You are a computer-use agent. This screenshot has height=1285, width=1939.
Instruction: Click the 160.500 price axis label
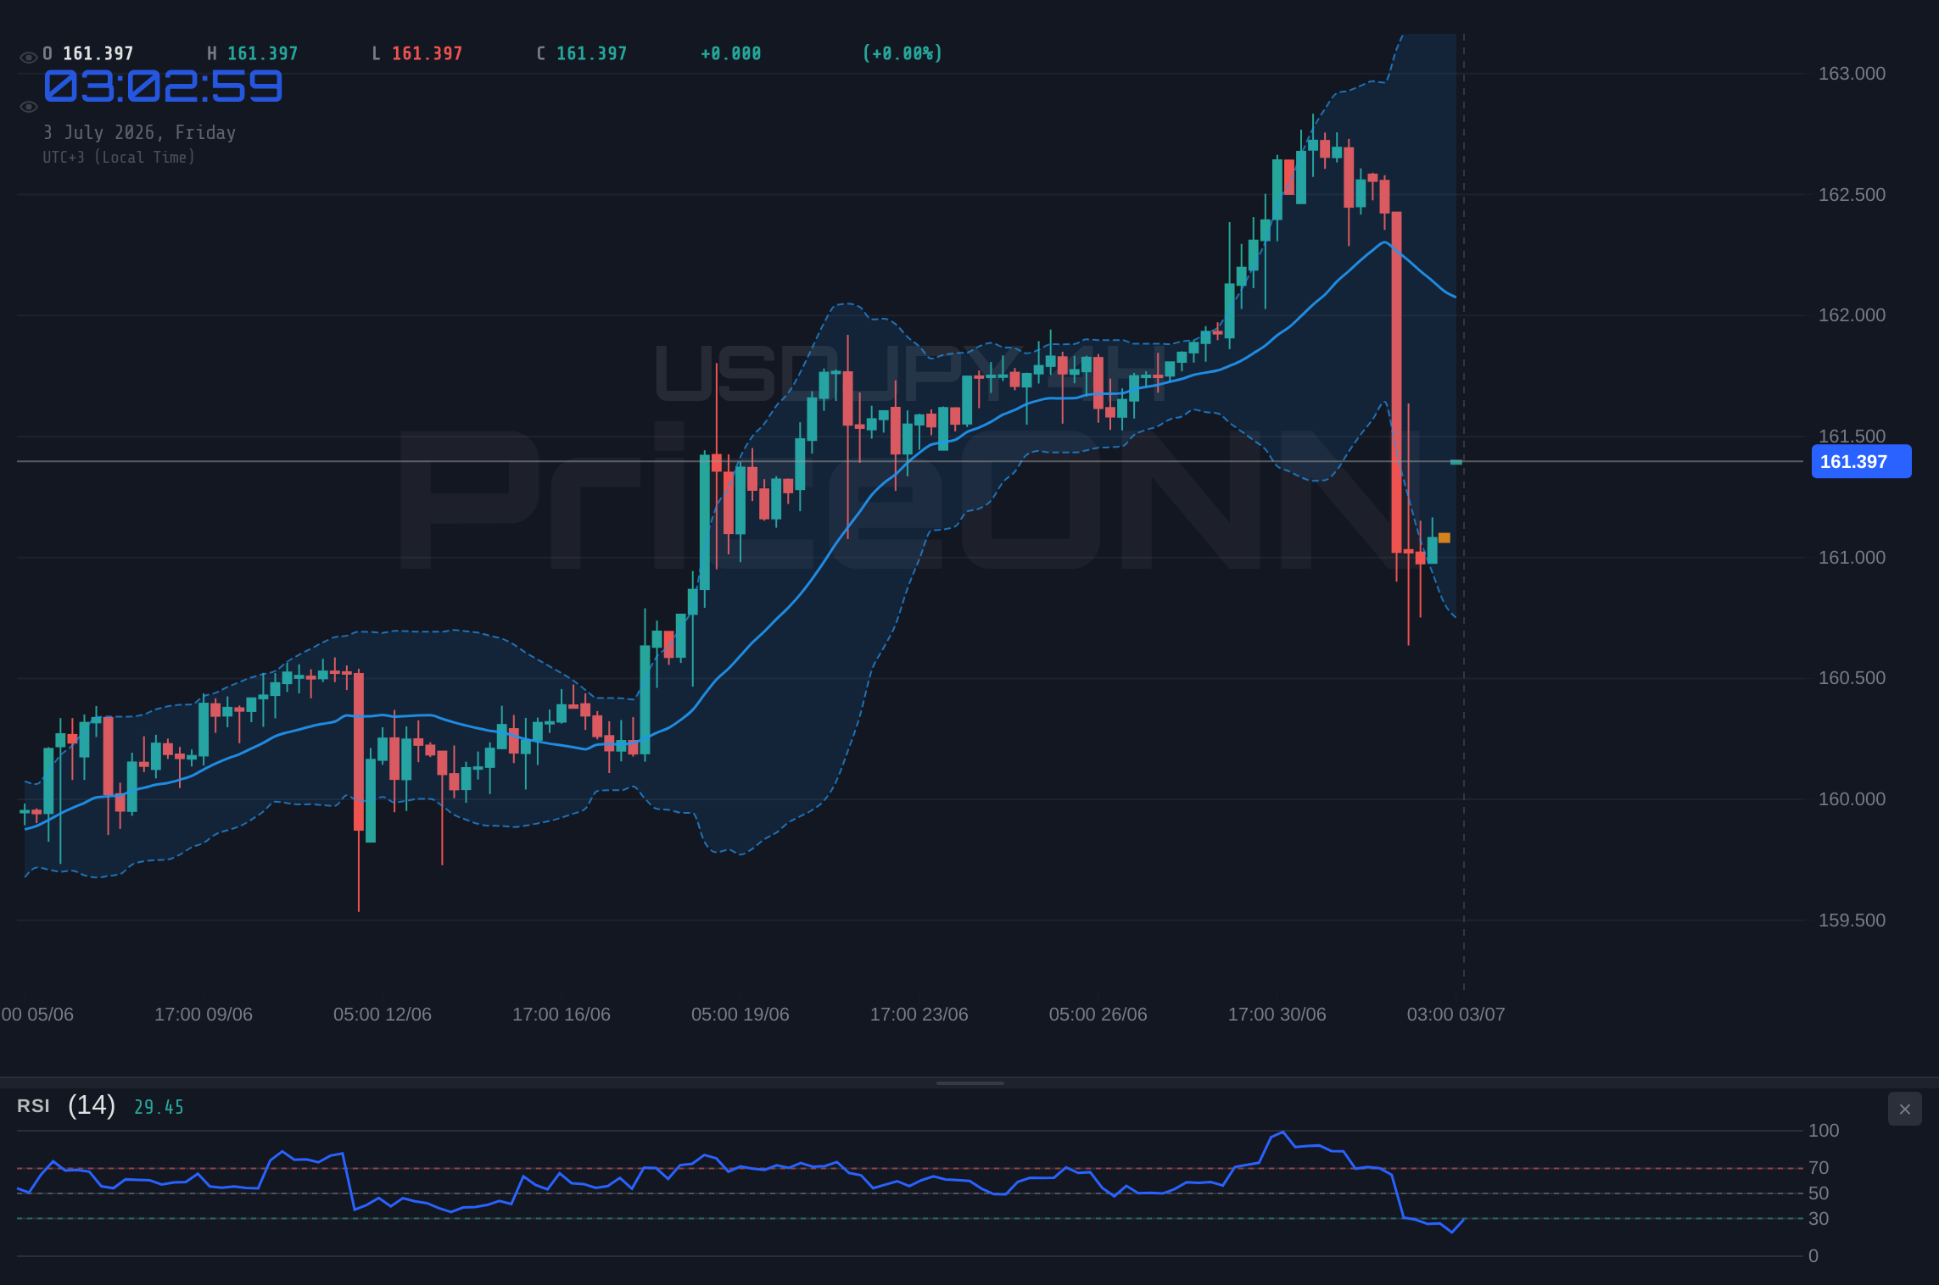pos(1852,678)
